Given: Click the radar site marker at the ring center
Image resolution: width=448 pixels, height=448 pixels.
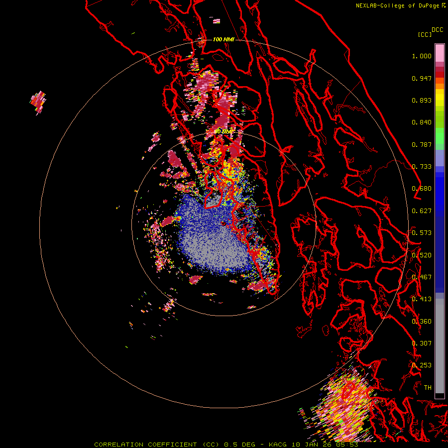Looking at the screenshot, I should coord(224,224).
